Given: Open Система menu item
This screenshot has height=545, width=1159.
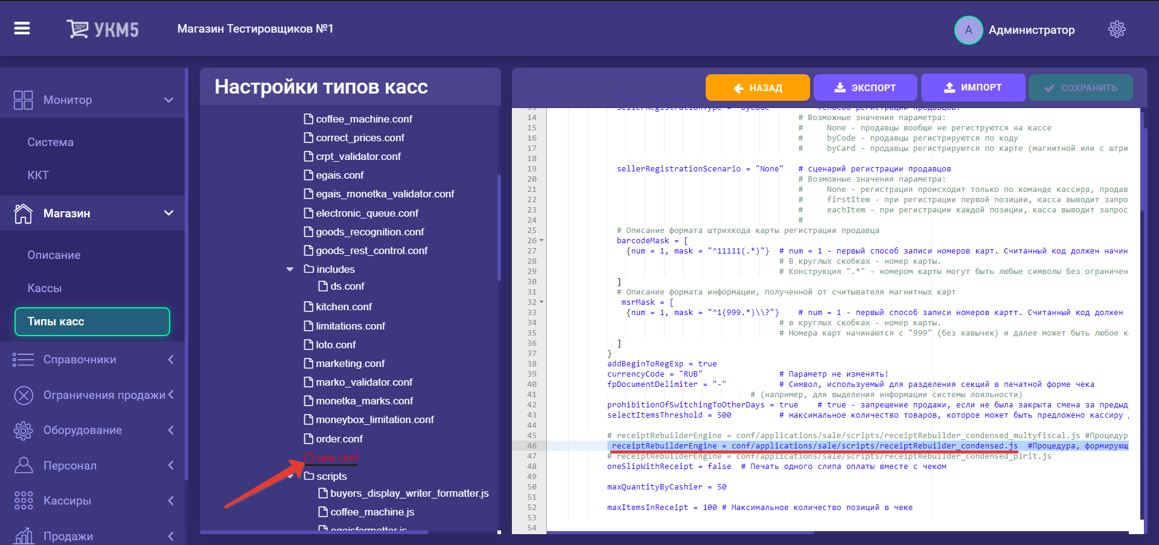Looking at the screenshot, I should [50, 142].
